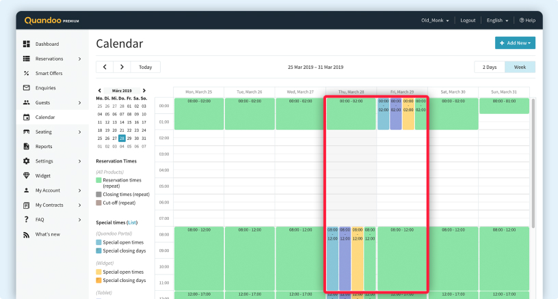Viewport: 558px width, 299px height.
Task: Click the Reservations list icon
Action: (27, 59)
